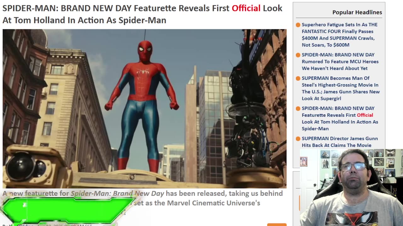
Task: Click the Popular Headlines heading
Action: coord(357,12)
